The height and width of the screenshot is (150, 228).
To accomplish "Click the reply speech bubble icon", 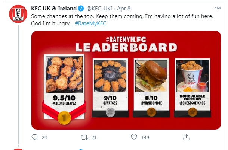I will (x=35, y=138).
